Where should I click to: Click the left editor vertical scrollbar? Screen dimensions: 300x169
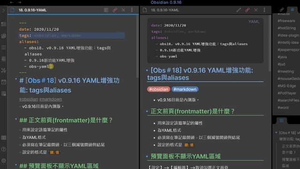137,46
